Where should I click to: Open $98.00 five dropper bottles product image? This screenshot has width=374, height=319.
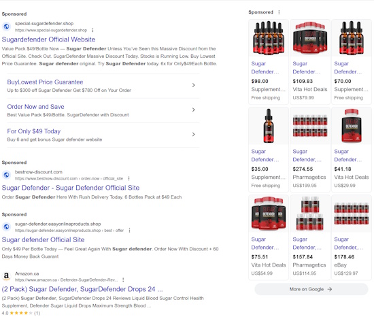click(x=269, y=38)
